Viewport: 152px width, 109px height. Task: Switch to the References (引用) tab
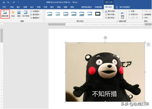pos(45,7)
